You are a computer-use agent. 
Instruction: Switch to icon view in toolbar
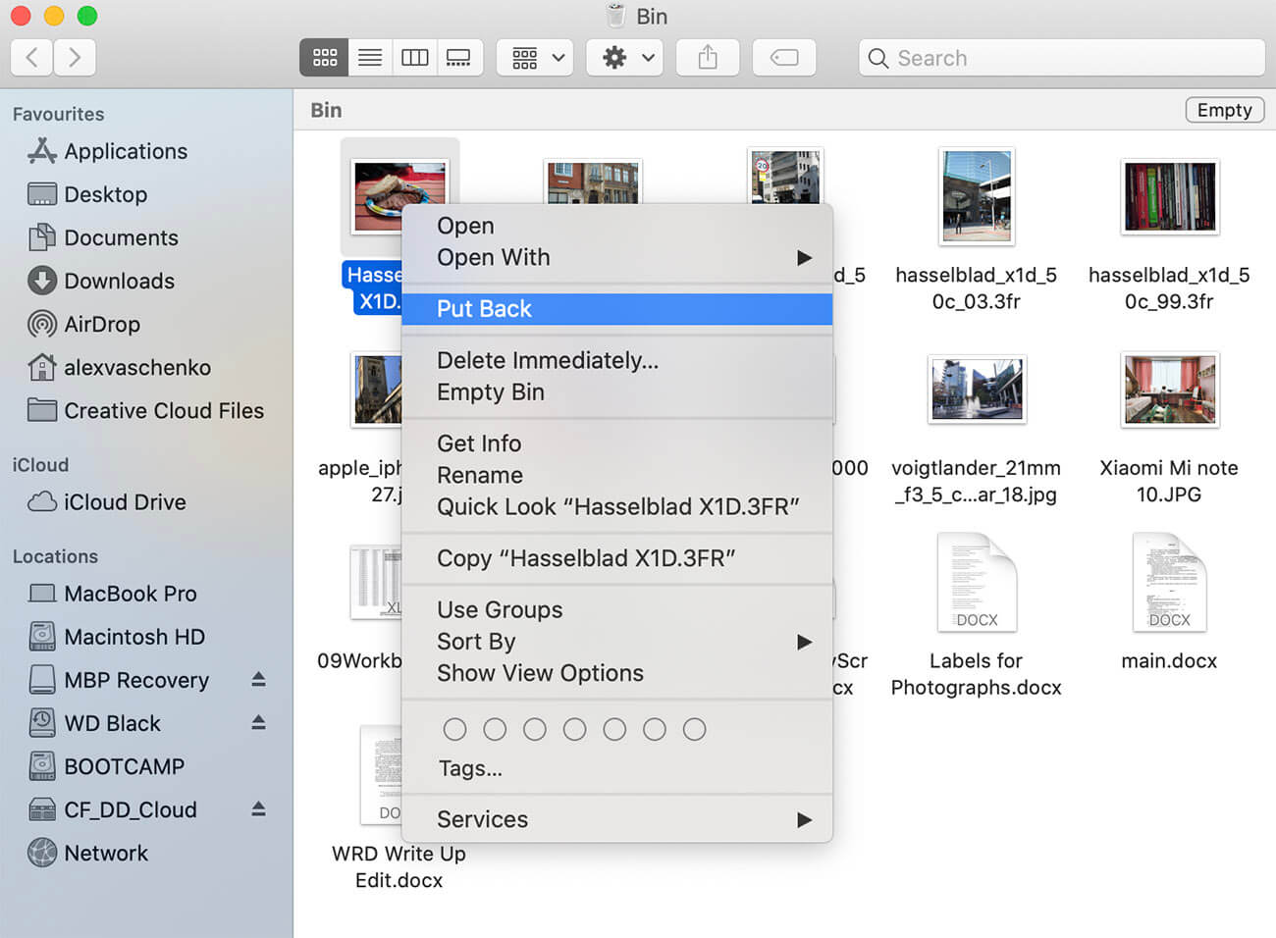coord(325,58)
